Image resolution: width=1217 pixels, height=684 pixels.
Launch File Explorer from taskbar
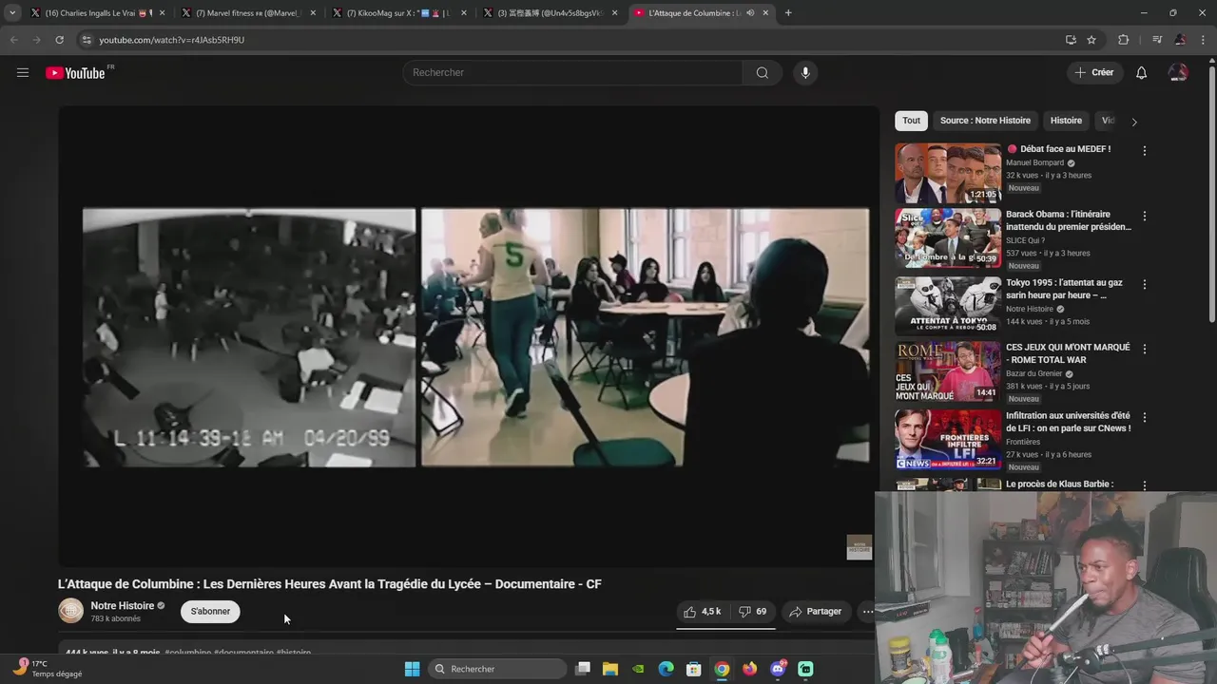tap(610, 669)
